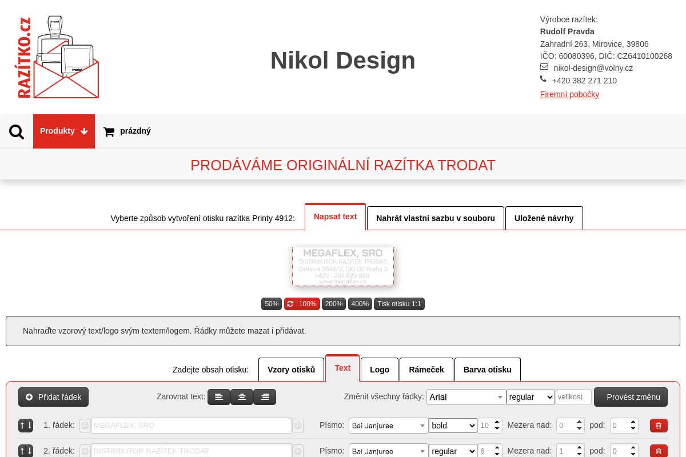Screen dimensions: 686x457
Task: Open the shopping cart marked prázdný
Action: point(126,131)
